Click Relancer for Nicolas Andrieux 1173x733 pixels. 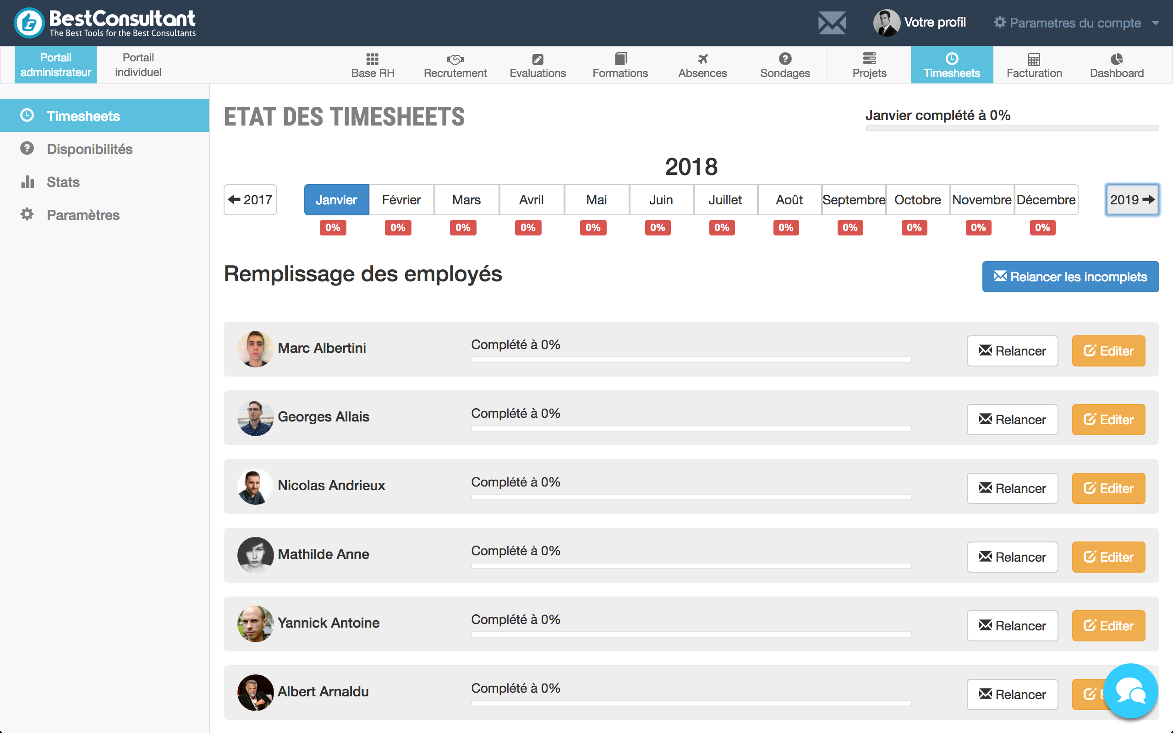(1013, 488)
